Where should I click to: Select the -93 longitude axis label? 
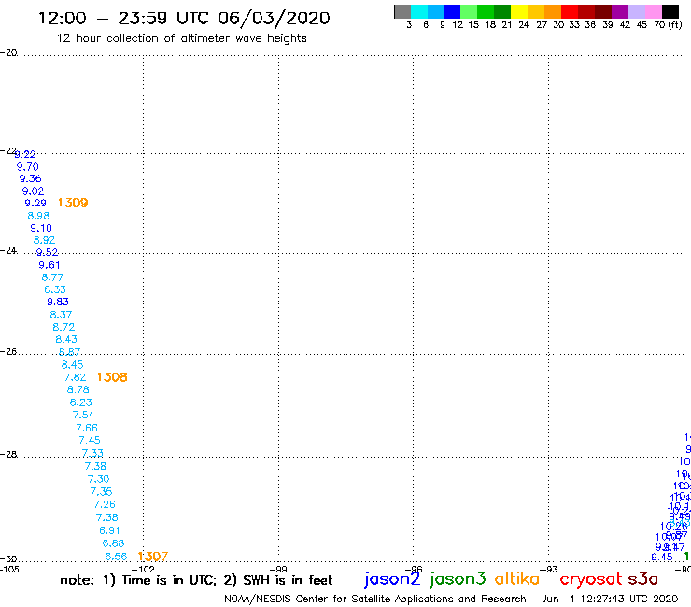click(548, 569)
